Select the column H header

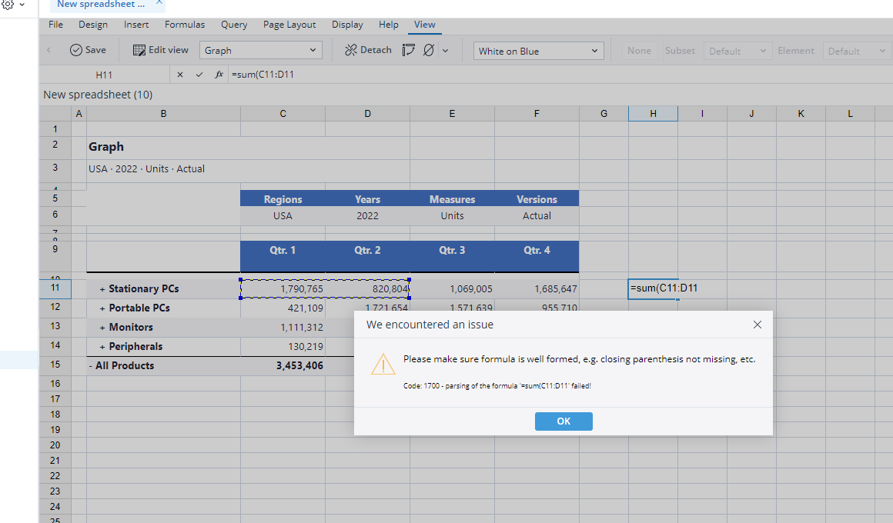pos(653,114)
